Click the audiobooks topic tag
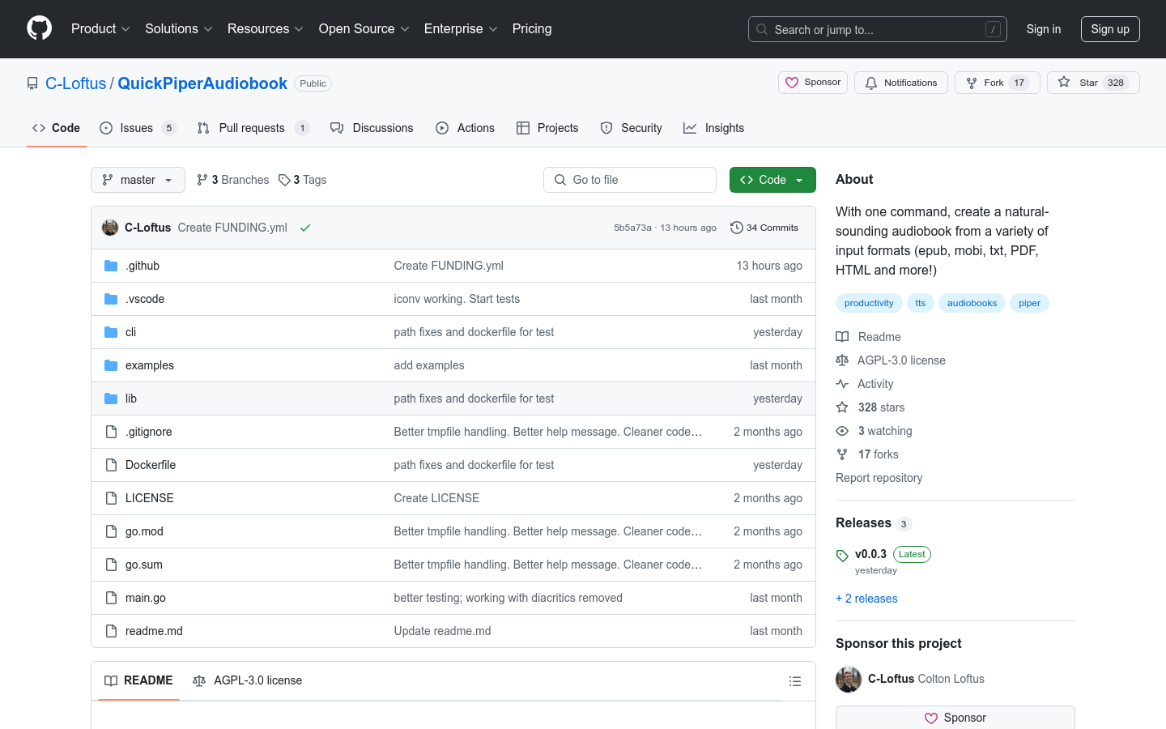The width and height of the screenshot is (1166, 729). pyautogui.click(x=972, y=303)
